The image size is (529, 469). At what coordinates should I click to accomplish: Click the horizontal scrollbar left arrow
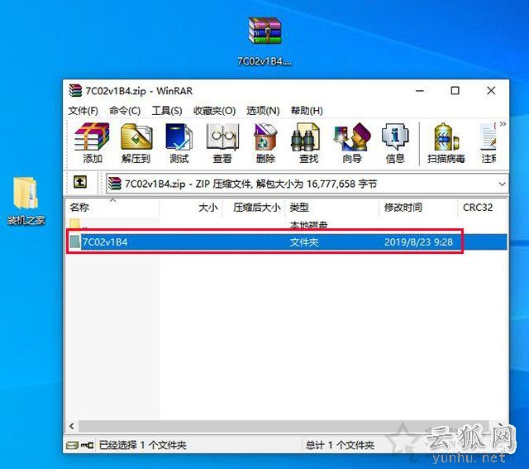point(72,426)
